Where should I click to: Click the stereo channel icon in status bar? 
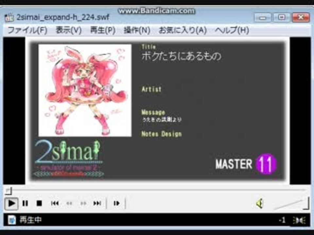point(299,220)
